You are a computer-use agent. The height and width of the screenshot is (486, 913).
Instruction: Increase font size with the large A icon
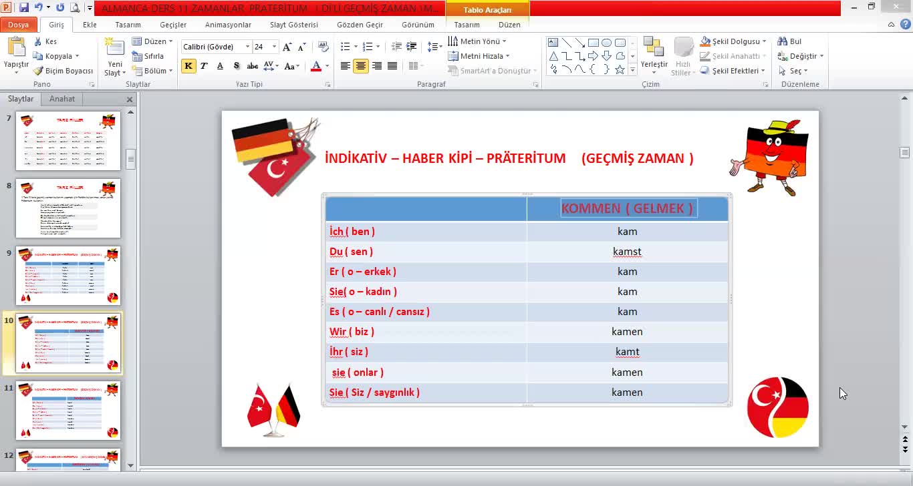[x=287, y=47]
